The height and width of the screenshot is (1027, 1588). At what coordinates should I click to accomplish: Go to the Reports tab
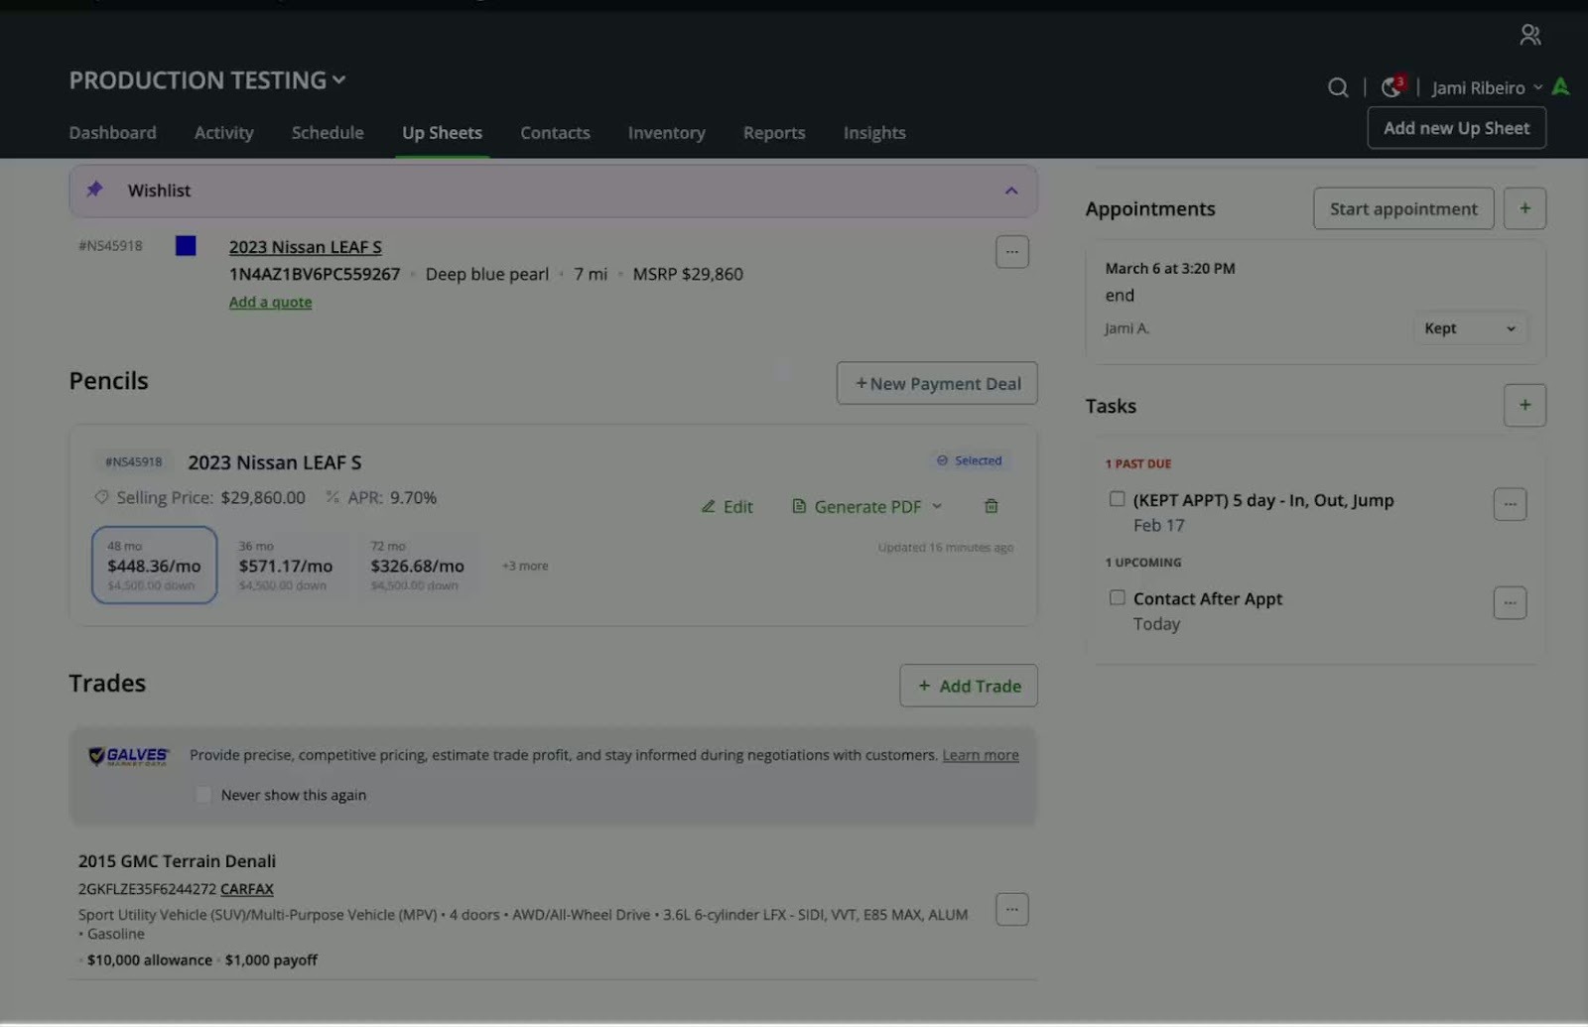[x=774, y=133]
